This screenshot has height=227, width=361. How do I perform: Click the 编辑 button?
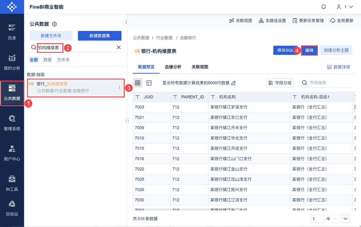coord(309,50)
